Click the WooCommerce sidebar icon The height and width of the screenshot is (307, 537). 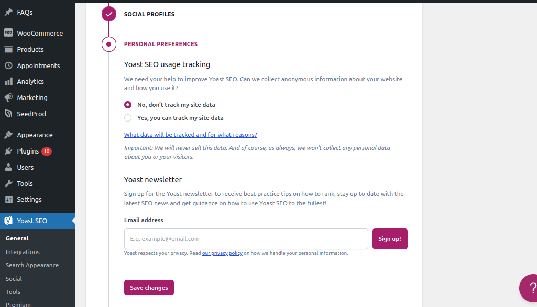(x=8, y=33)
